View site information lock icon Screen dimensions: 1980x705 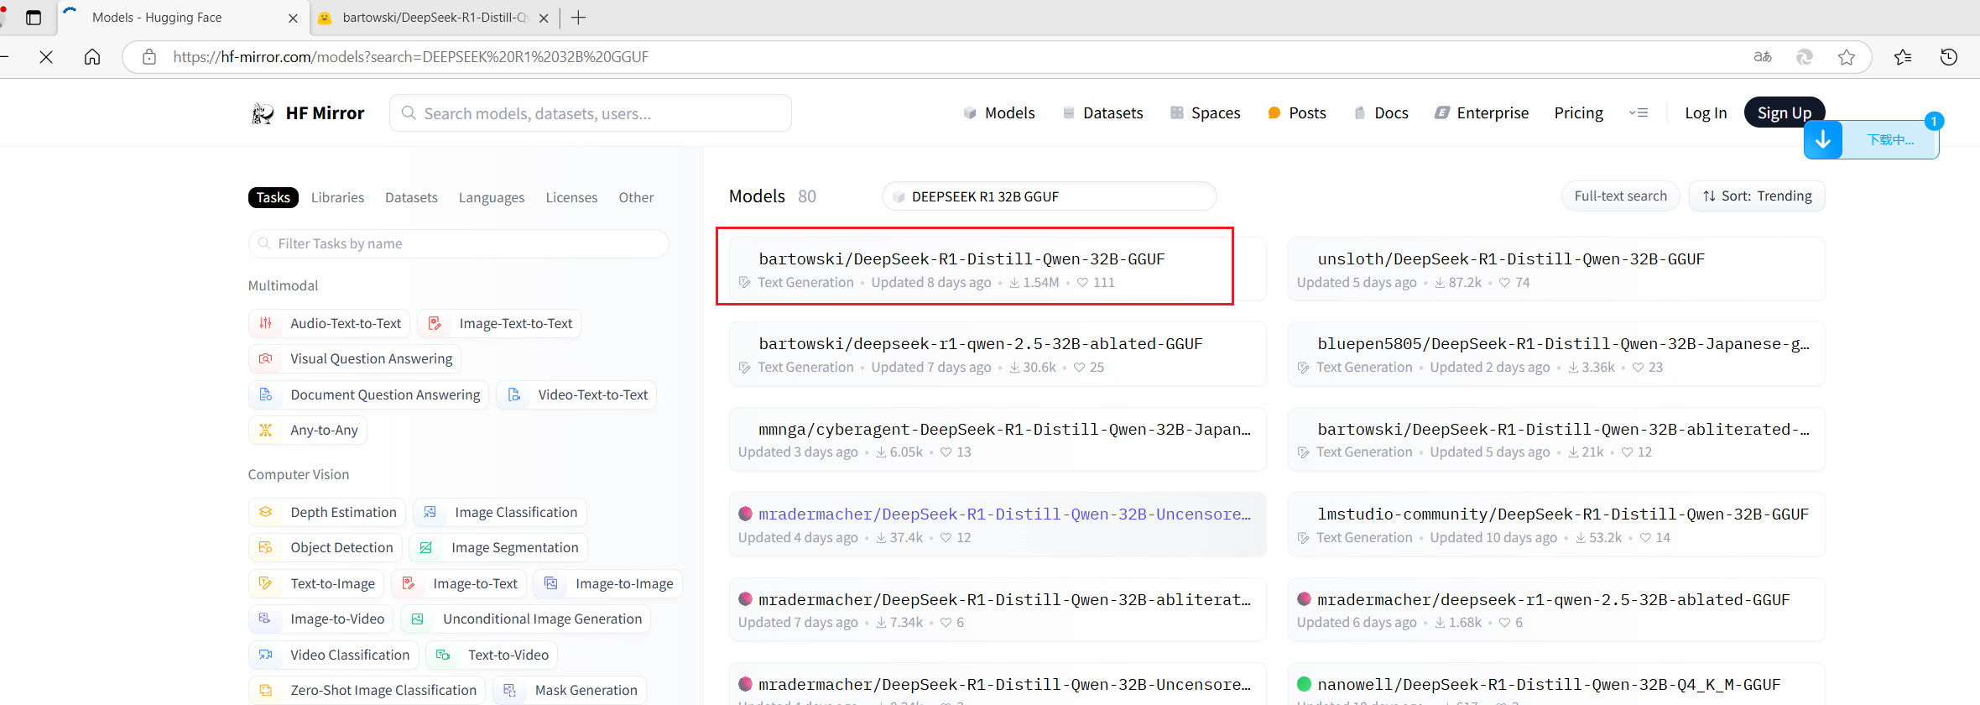149,57
